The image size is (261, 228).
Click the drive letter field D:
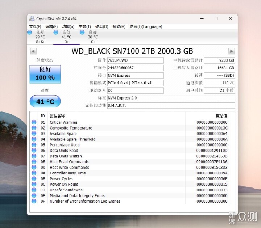[x=135, y=90]
